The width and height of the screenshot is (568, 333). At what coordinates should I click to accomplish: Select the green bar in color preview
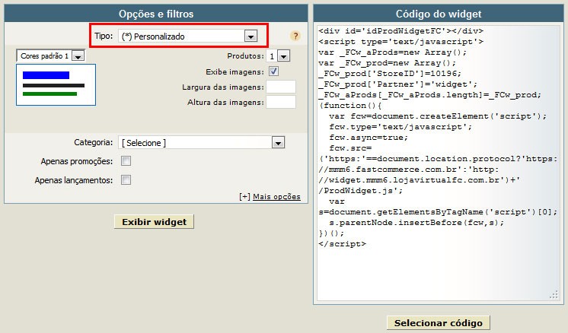click(x=49, y=94)
